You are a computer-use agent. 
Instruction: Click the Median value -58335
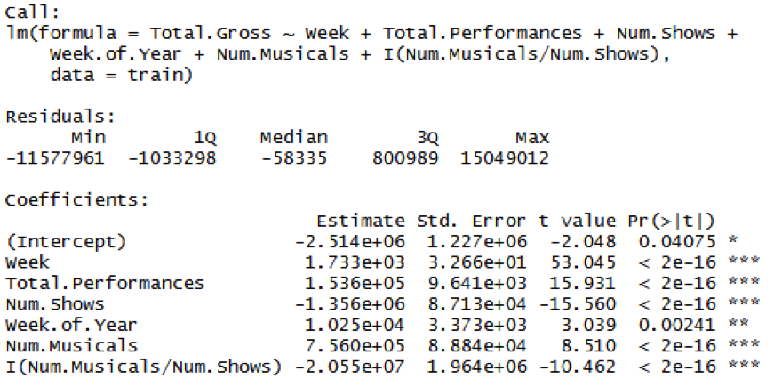coord(294,158)
